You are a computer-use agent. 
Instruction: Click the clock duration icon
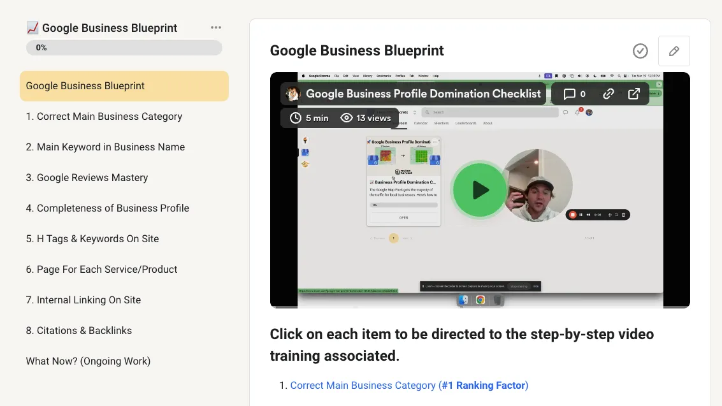click(x=296, y=119)
